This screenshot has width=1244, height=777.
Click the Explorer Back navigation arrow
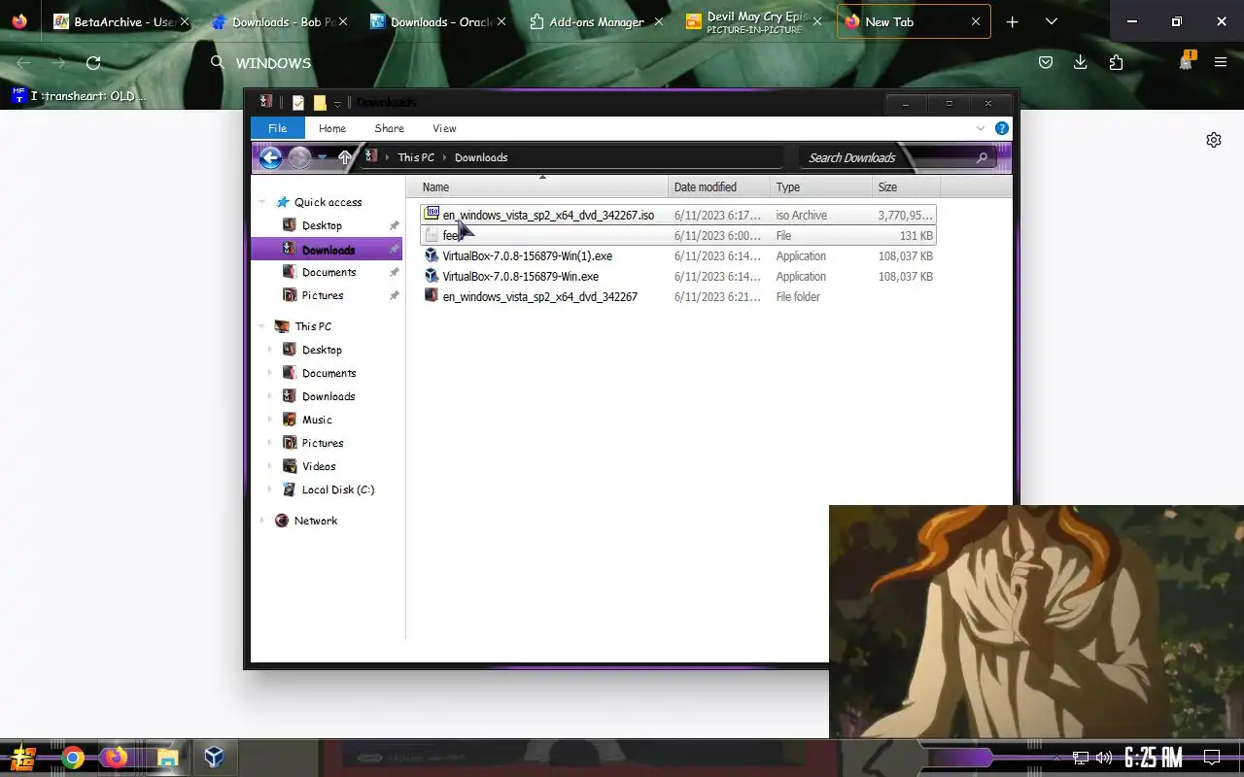click(270, 157)
